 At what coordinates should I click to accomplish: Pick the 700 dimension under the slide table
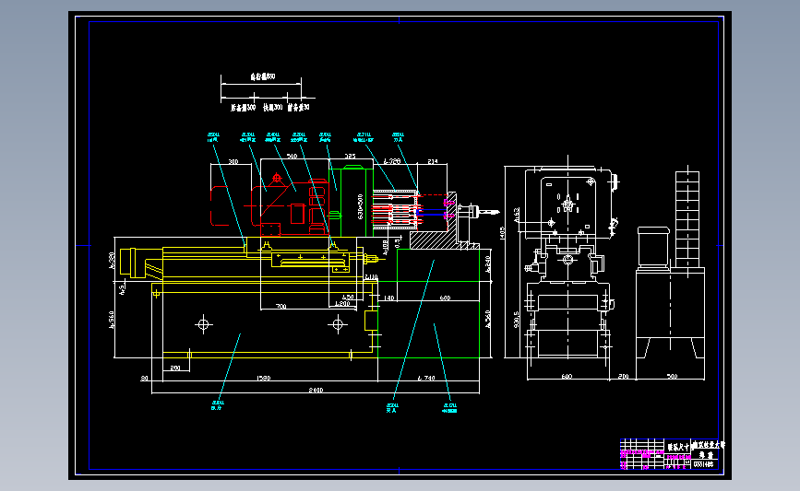281,306
